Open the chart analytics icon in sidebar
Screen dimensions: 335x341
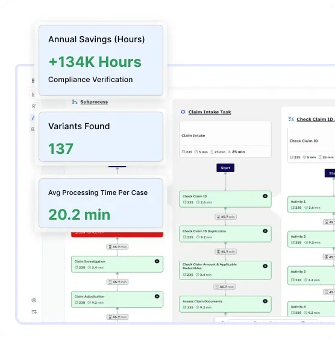[33, 94]
